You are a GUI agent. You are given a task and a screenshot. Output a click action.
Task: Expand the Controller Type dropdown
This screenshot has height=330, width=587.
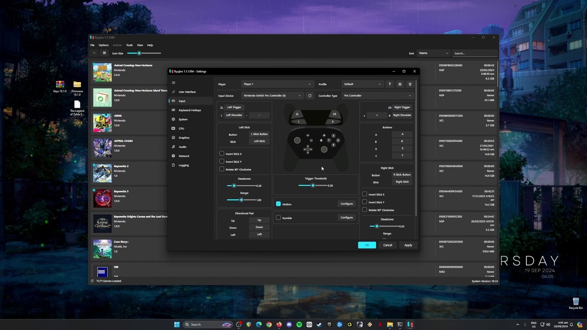coord(377,96)
